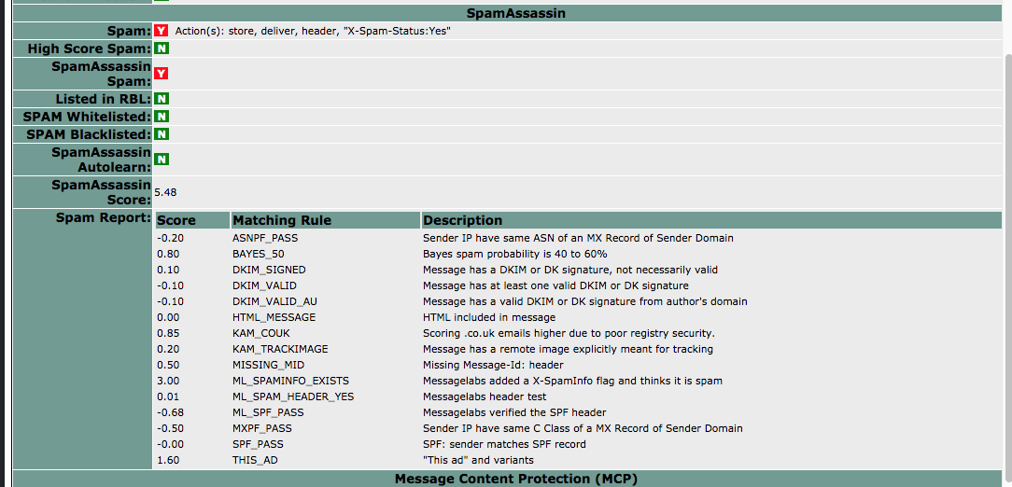Select the SpamAssassin section header
This screenshot has width=1012, height=487.
515,13
